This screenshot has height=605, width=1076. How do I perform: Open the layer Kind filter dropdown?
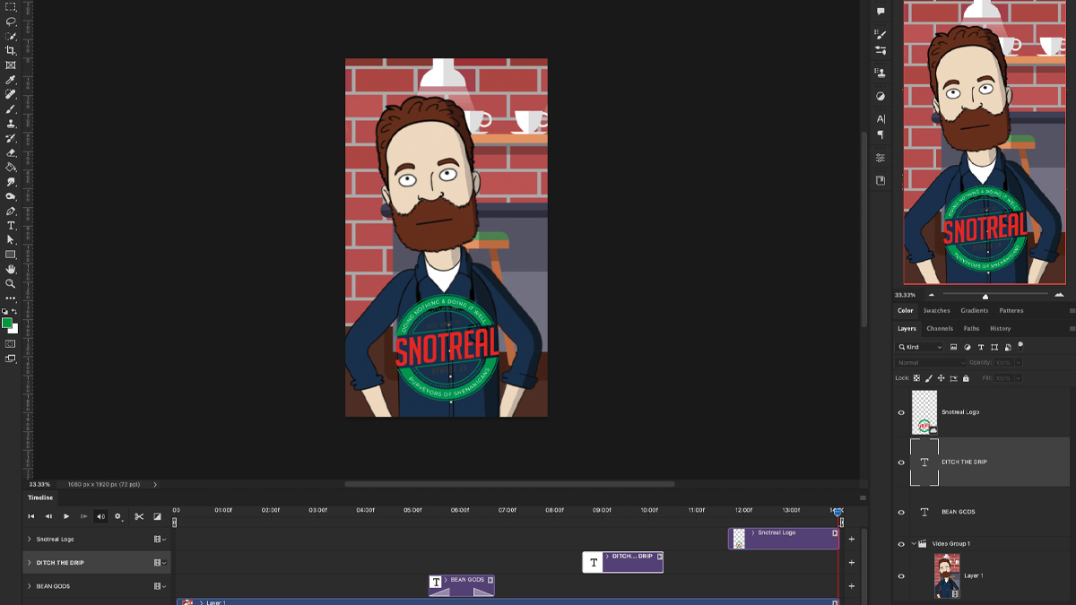point(920,347)
